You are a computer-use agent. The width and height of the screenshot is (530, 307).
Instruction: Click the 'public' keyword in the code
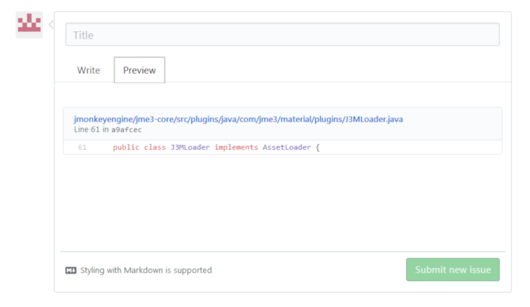[x=126, y=147]
